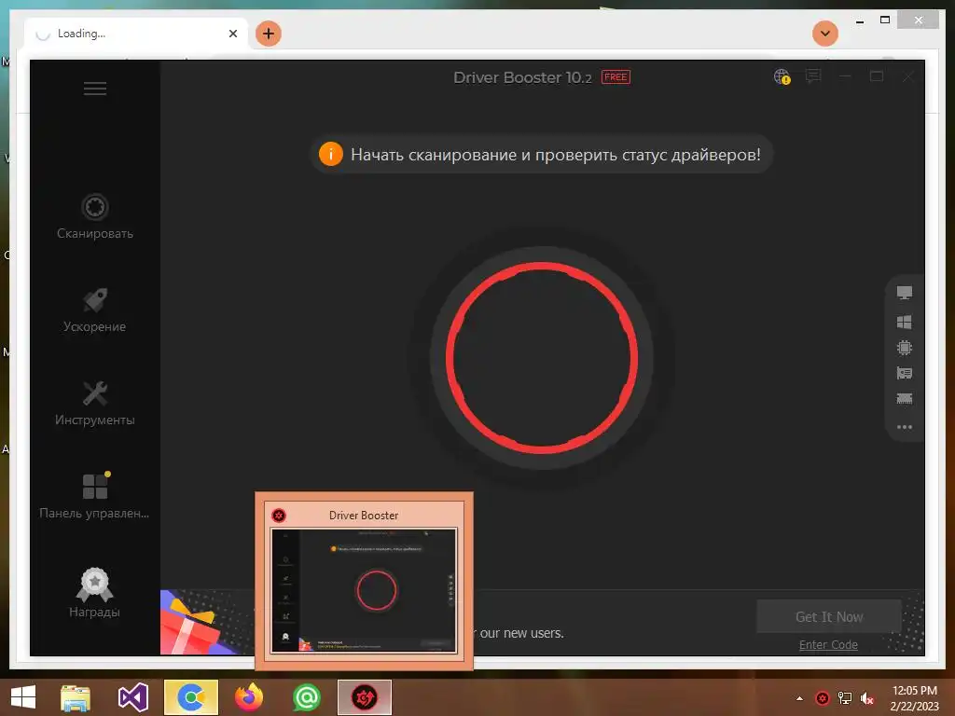
Task: Expand more device options (three dots)
Action: pos(905,427)
